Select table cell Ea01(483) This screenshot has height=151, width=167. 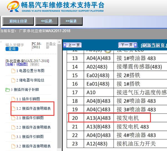[99, 84]
